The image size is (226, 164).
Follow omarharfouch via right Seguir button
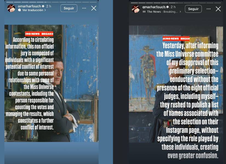coord(193,9)
